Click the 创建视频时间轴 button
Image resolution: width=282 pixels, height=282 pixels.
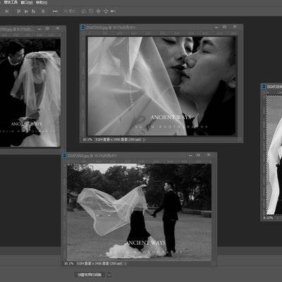(90, 274)
